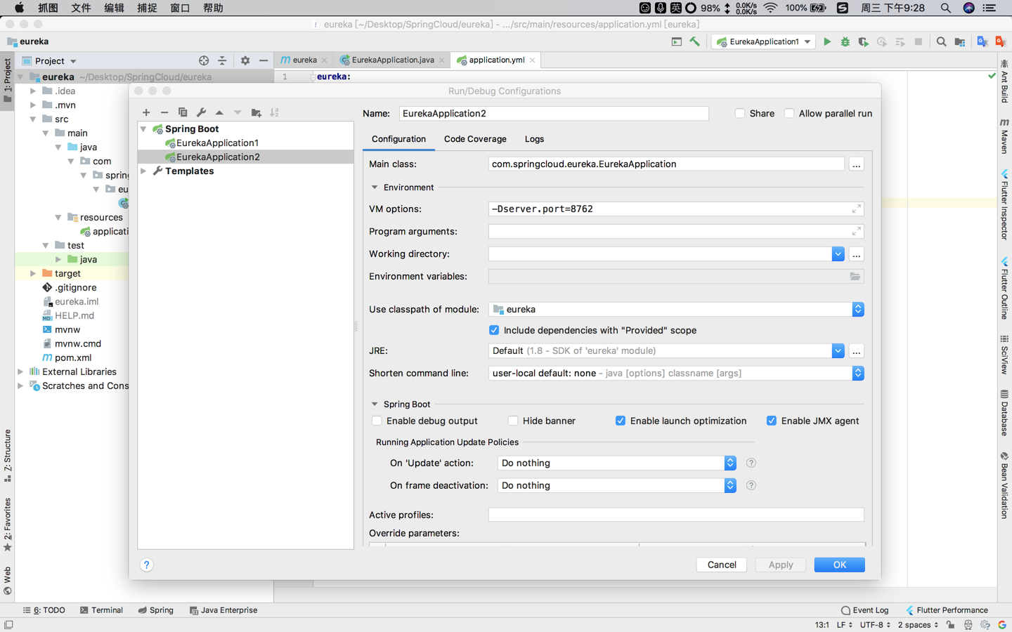This screenshot has height=632, width=1012.
Task: Move configuration up arrow icon
Action: [x=219, y=112]
